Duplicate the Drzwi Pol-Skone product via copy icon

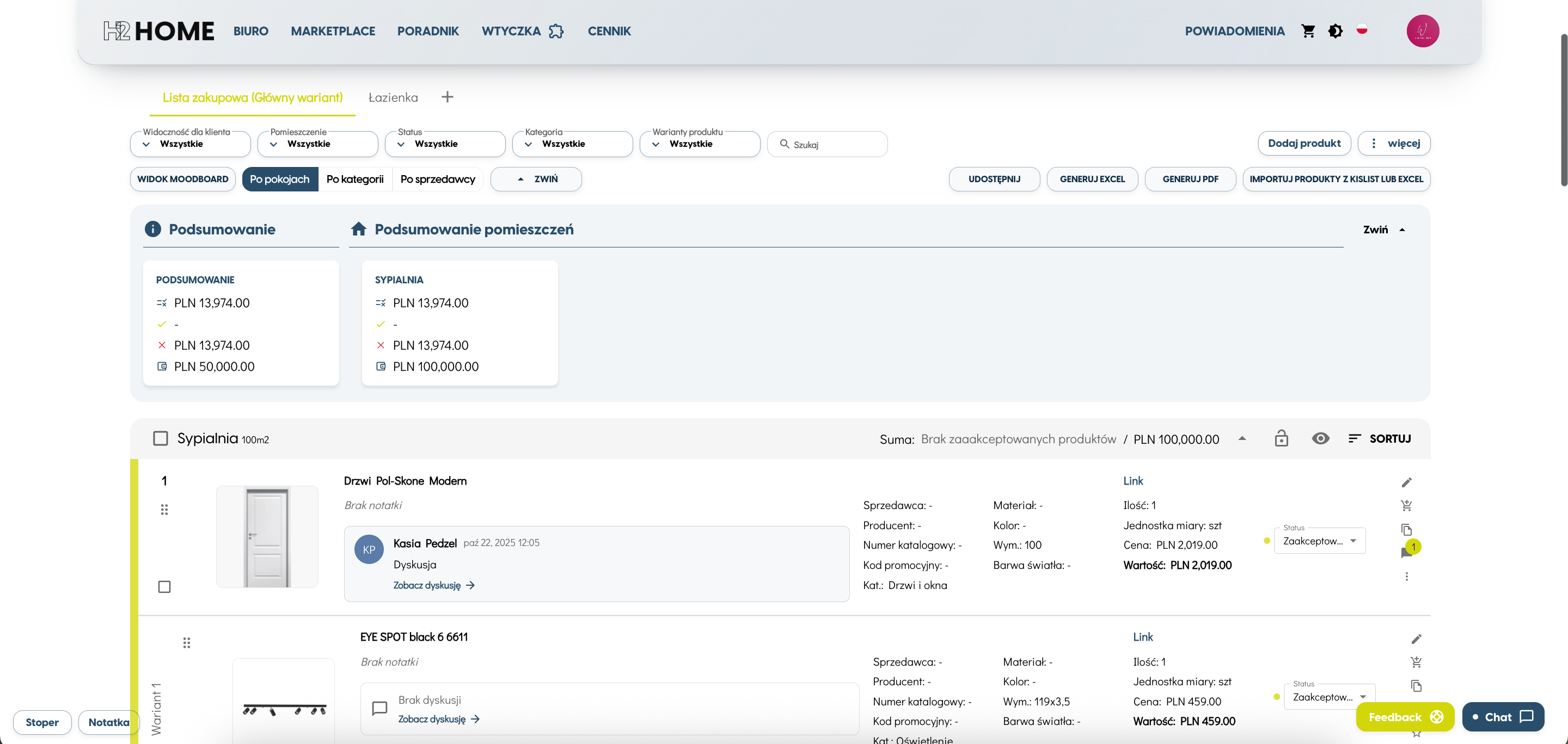click(1406, 529)
